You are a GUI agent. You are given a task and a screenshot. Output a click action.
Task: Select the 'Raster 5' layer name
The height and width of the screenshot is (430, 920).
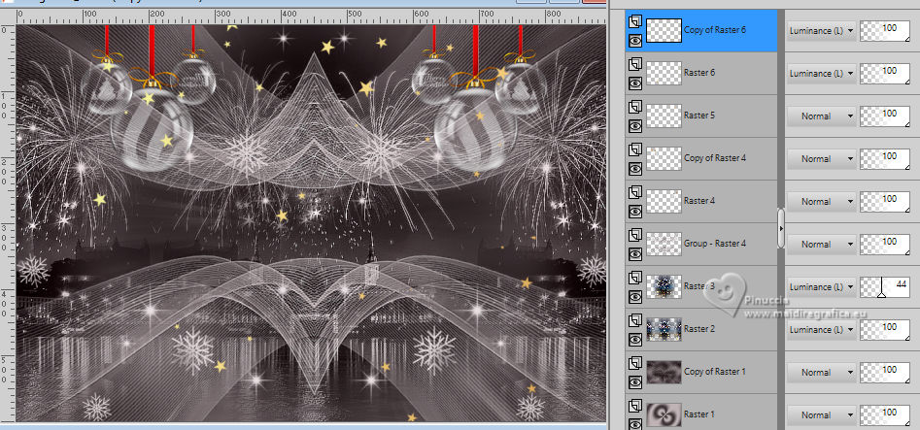[x=699, y=116]
